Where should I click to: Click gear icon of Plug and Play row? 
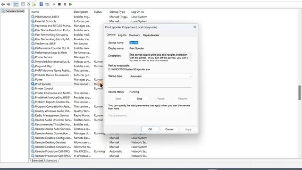(33, 66)
